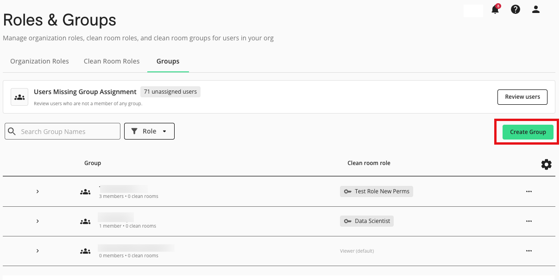Open the notifications bell

[495, 9]
